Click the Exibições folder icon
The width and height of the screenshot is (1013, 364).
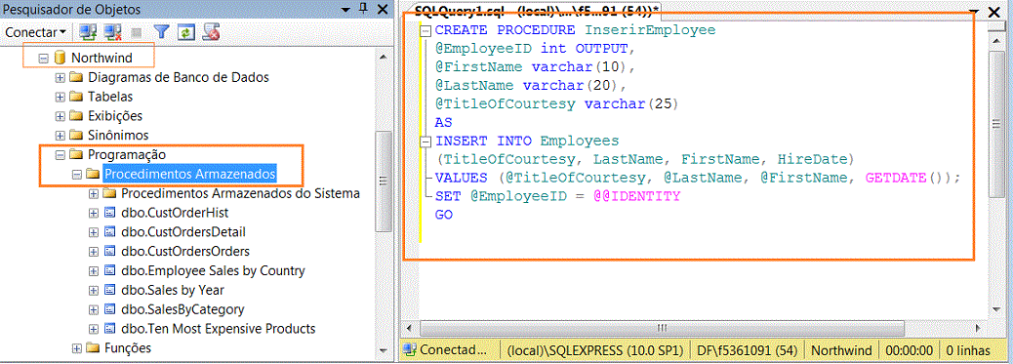pyautogui.click(x=77, y=116)
